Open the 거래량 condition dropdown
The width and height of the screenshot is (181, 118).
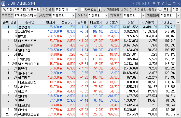pos(107,16)
